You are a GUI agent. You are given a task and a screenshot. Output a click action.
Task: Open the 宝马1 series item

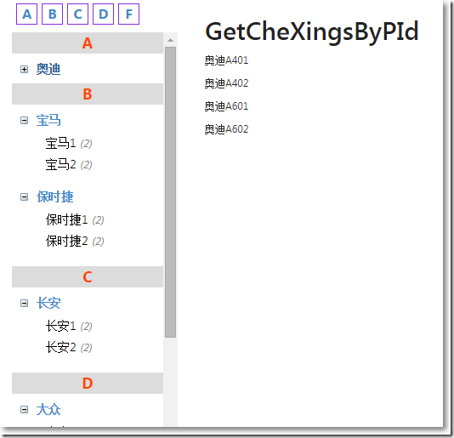(x=60, y=144)
